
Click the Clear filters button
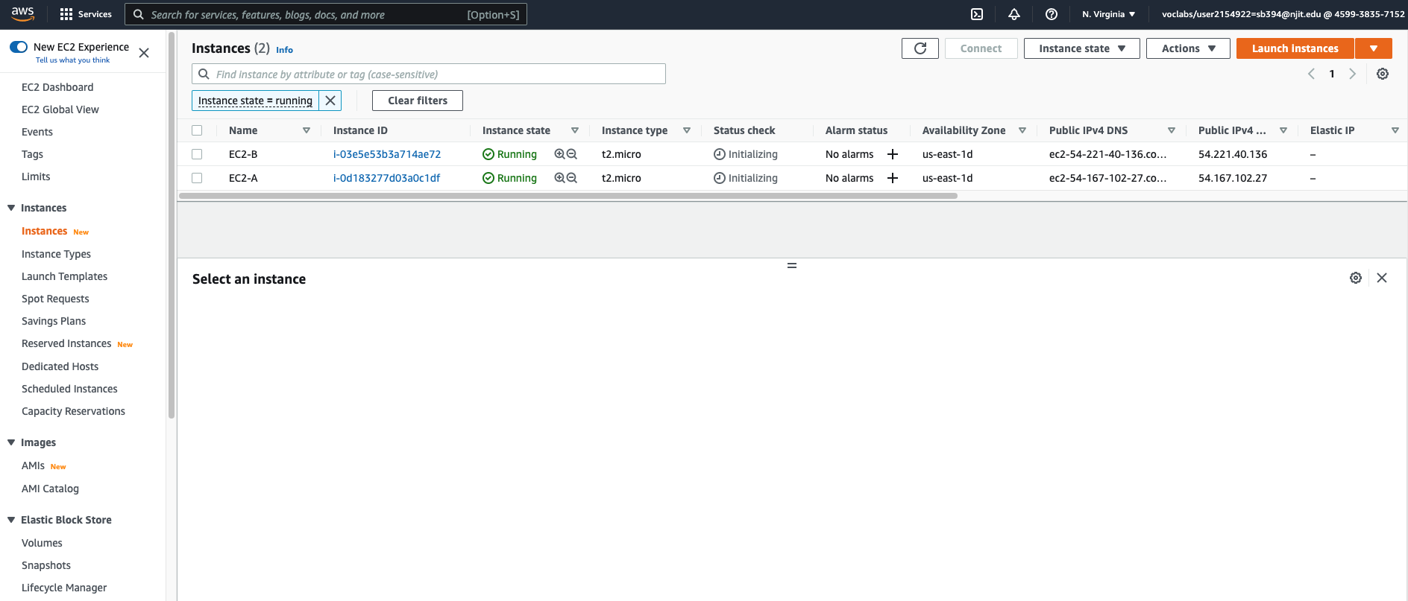tap(418, 101)
